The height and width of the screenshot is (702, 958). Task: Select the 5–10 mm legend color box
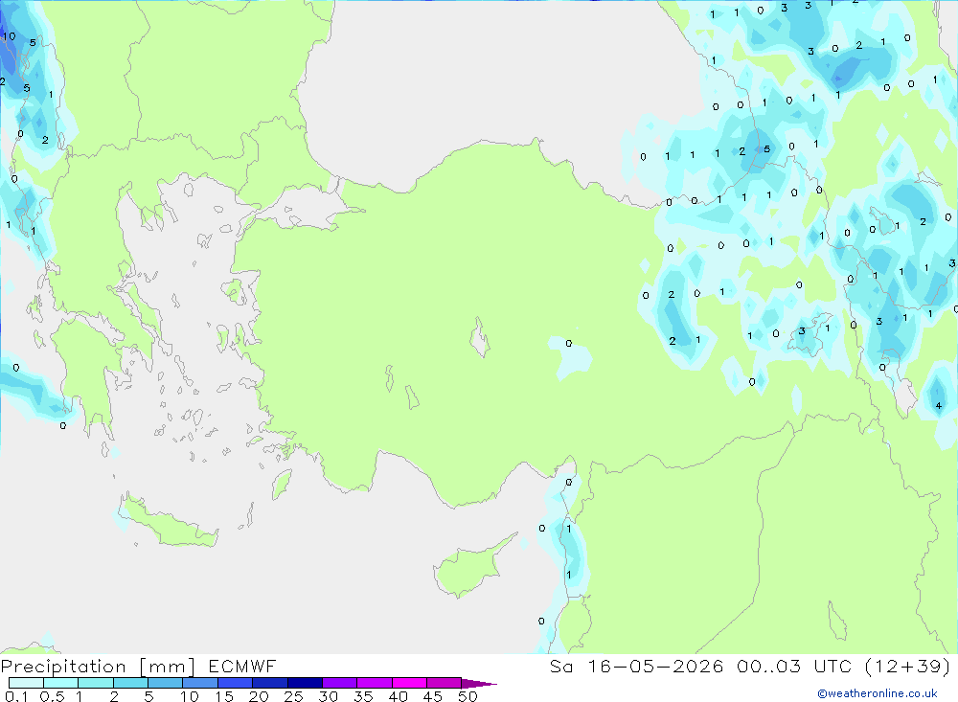click(166, 683)
